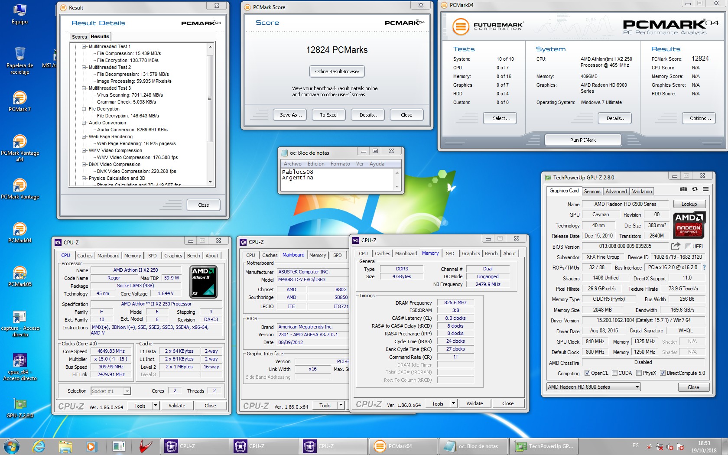Switch to the Scores tab in Result Details
Image resolution: width=728 pixels, height=455 pixels.
pyautogui.click(x=79, y=37)
